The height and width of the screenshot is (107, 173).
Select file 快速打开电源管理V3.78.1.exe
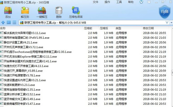pos(22,75)
